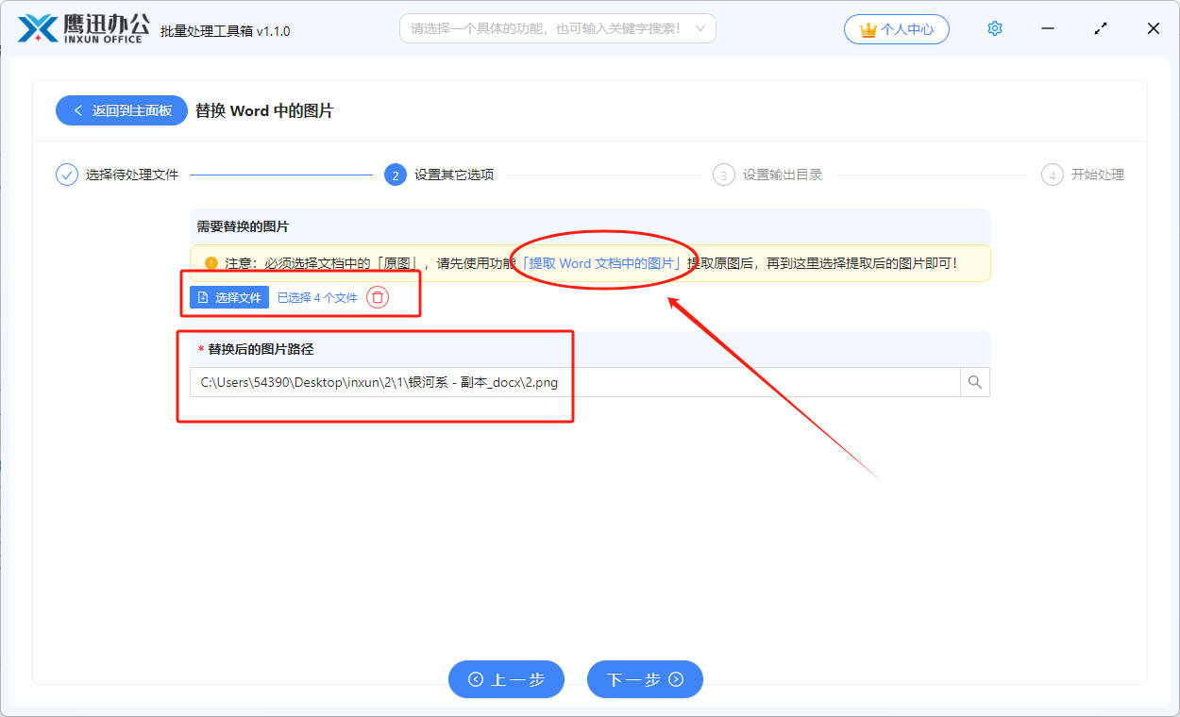Click the 选择文件 button
The image size is (1180, 717).
click(229, 296)
